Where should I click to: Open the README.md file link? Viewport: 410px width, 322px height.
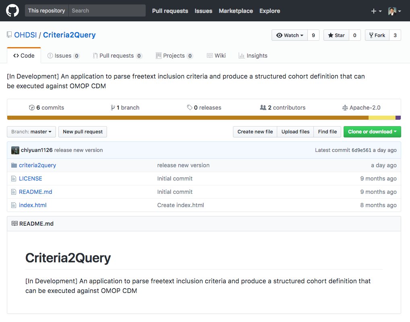click(x=35, y=192)
